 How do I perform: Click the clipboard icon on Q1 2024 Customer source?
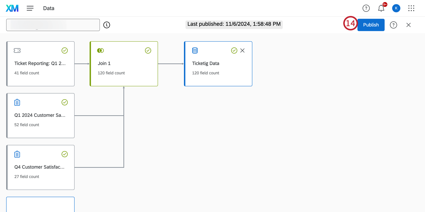pyautogui.click(x=17, y=102)
